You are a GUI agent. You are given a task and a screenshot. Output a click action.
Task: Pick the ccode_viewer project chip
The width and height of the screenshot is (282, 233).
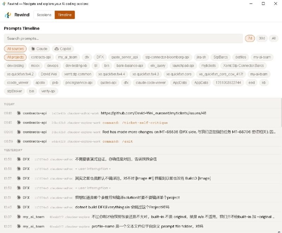click(x=18, y=83)
